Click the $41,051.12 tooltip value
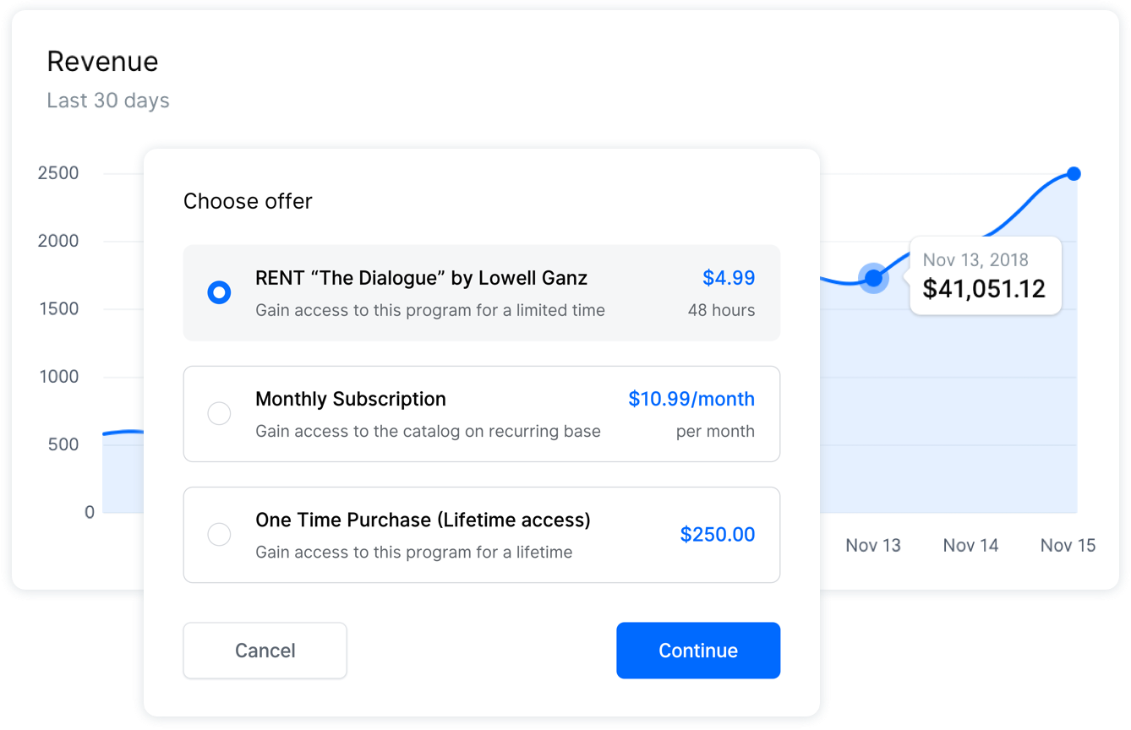Screen dimensions: 1131x730 click(984, 289)
